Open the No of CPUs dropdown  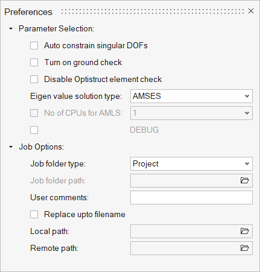[191, 113]
